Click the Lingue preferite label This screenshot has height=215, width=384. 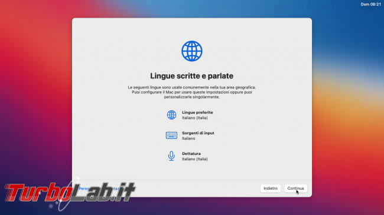click(197, 113)
